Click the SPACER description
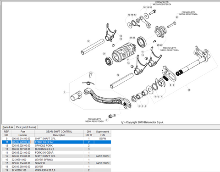Screen dimensions: 220x172 tap(40, 163)
